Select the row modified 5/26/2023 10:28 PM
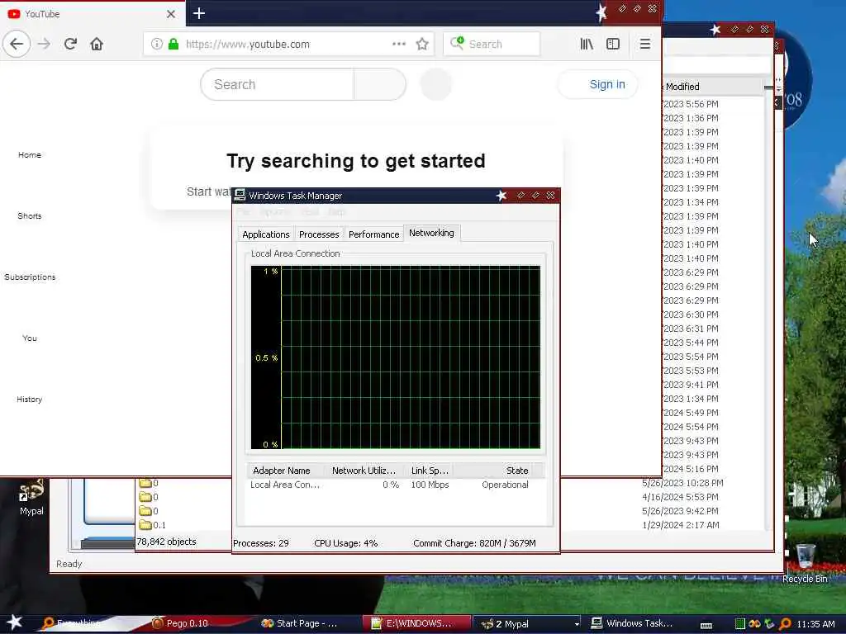Image resolution: width=846 pixels, height=634 pixels. tap(682, 482)
